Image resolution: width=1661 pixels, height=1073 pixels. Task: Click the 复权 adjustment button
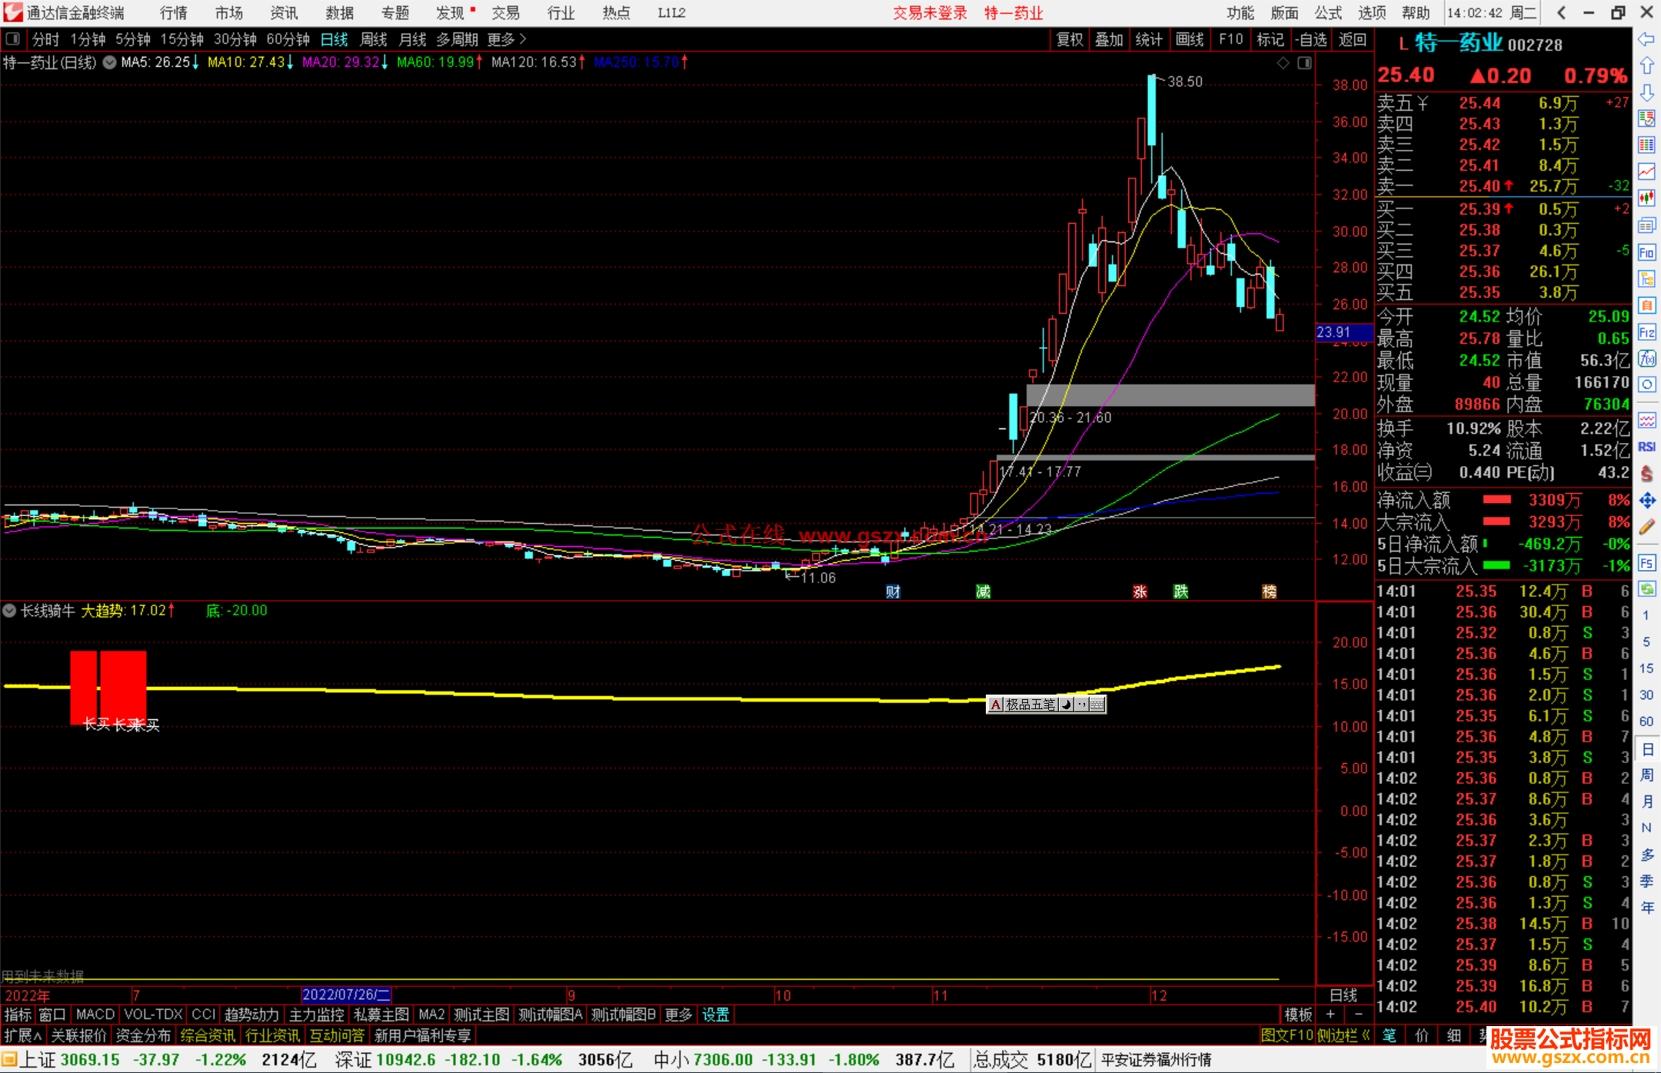pos(1070,39)
